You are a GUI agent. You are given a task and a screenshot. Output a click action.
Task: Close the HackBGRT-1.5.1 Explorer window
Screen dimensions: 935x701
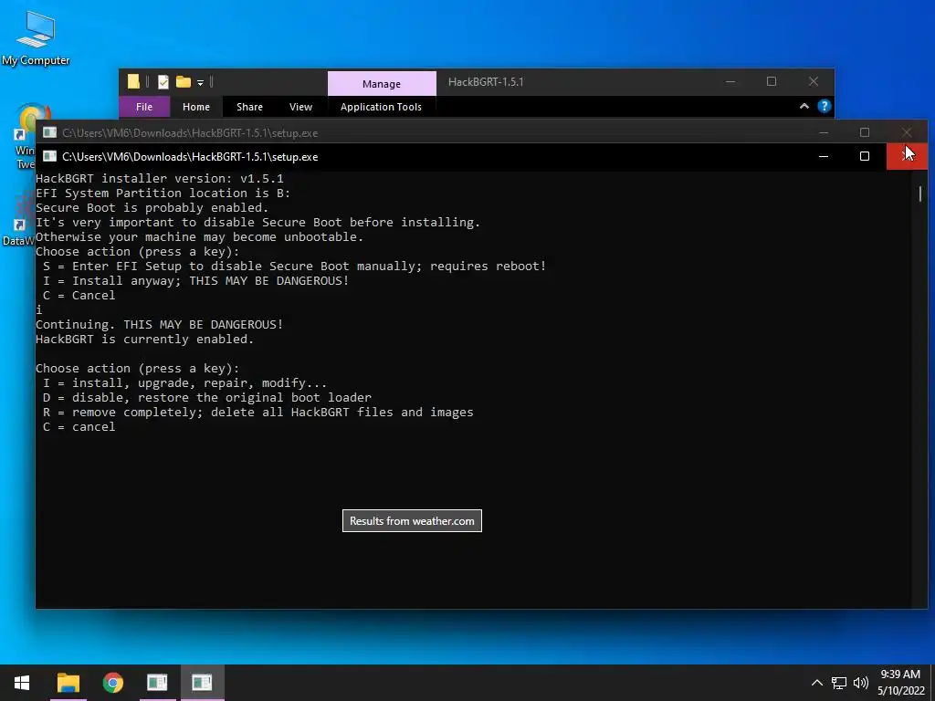click(814, 81)
